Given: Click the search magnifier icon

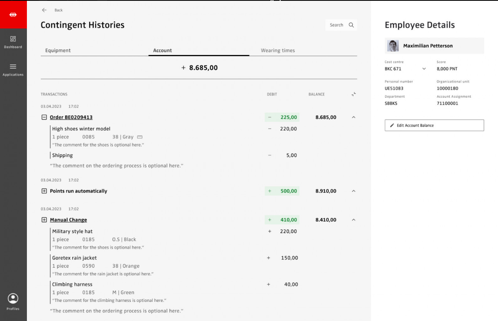Looking at the screenshot, I should pyautogui.click(x=351, y=25).
